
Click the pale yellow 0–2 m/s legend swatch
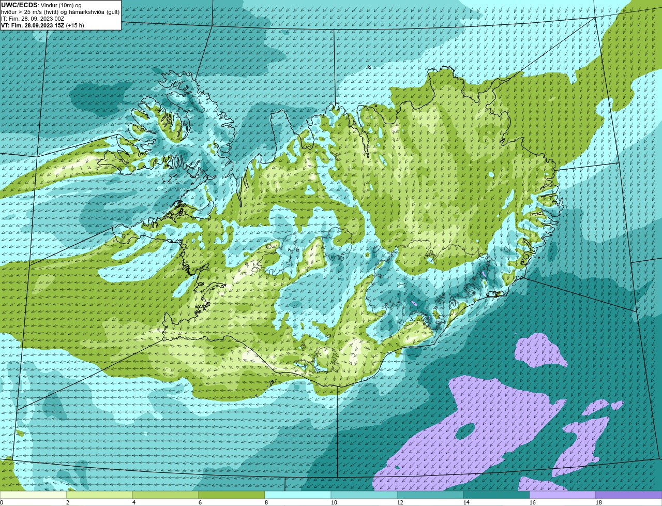pos(33,495)
